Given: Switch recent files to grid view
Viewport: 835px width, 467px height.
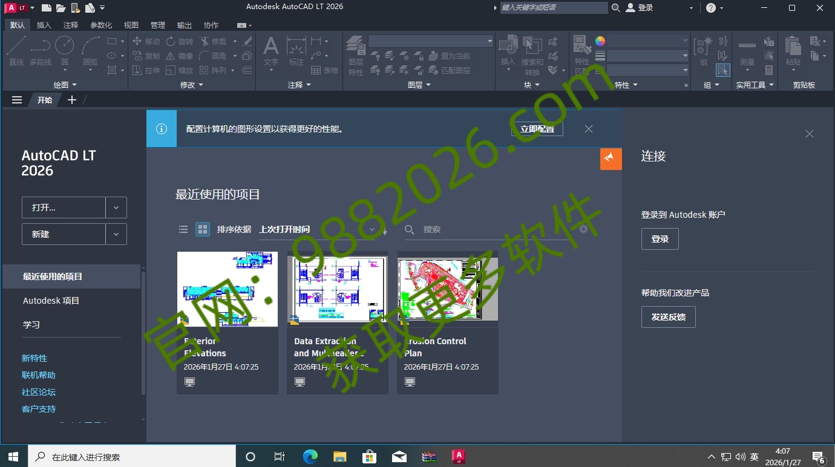Looking at the screenshot, I should coord(203,229).
